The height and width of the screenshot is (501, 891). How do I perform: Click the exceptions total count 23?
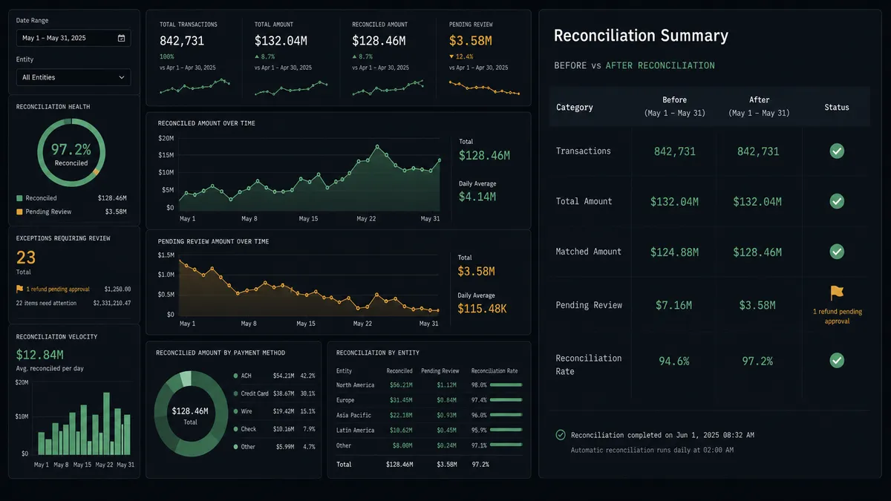pyautogui.click(x=26, y=258)
